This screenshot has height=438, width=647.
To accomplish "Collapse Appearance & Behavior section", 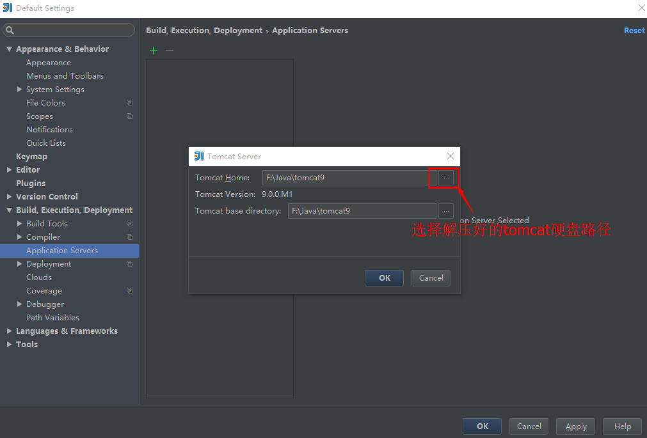I will (9, 49).
